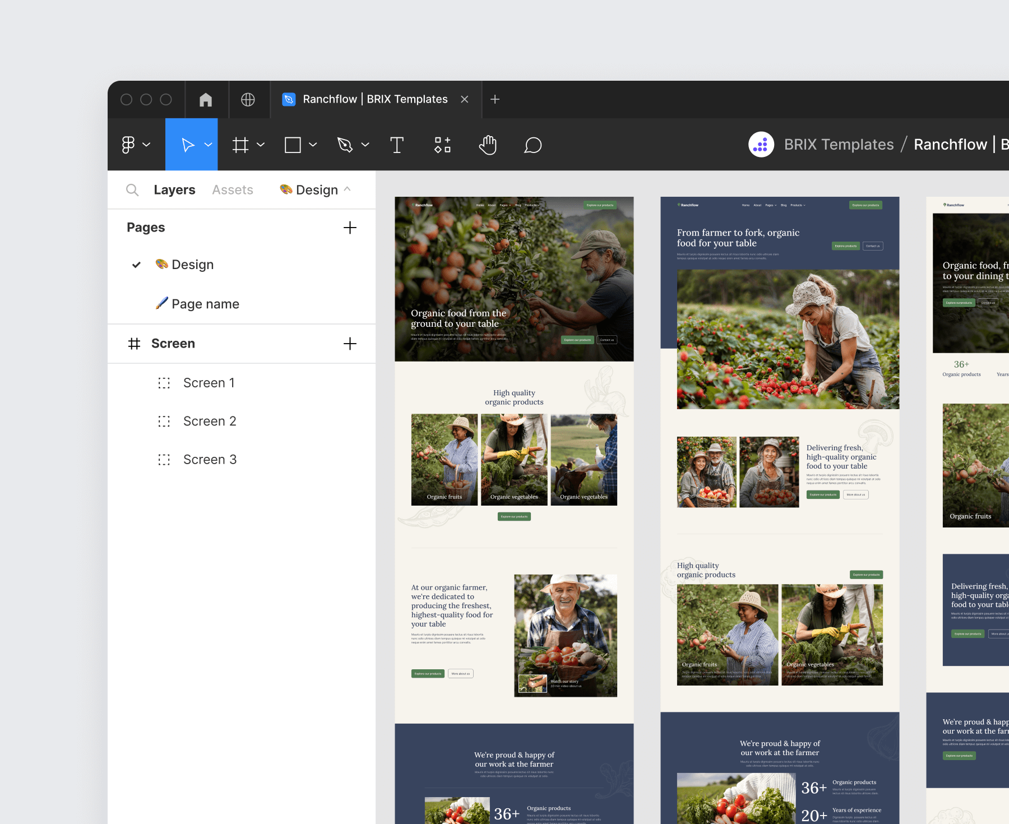Viewport: 1009px width, 824px height.
Task: Go to the Home tab icon
Action: 206,99
